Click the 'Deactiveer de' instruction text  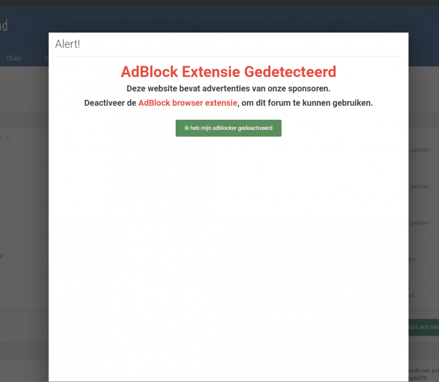pyautogui.click(x=111, y=103)
